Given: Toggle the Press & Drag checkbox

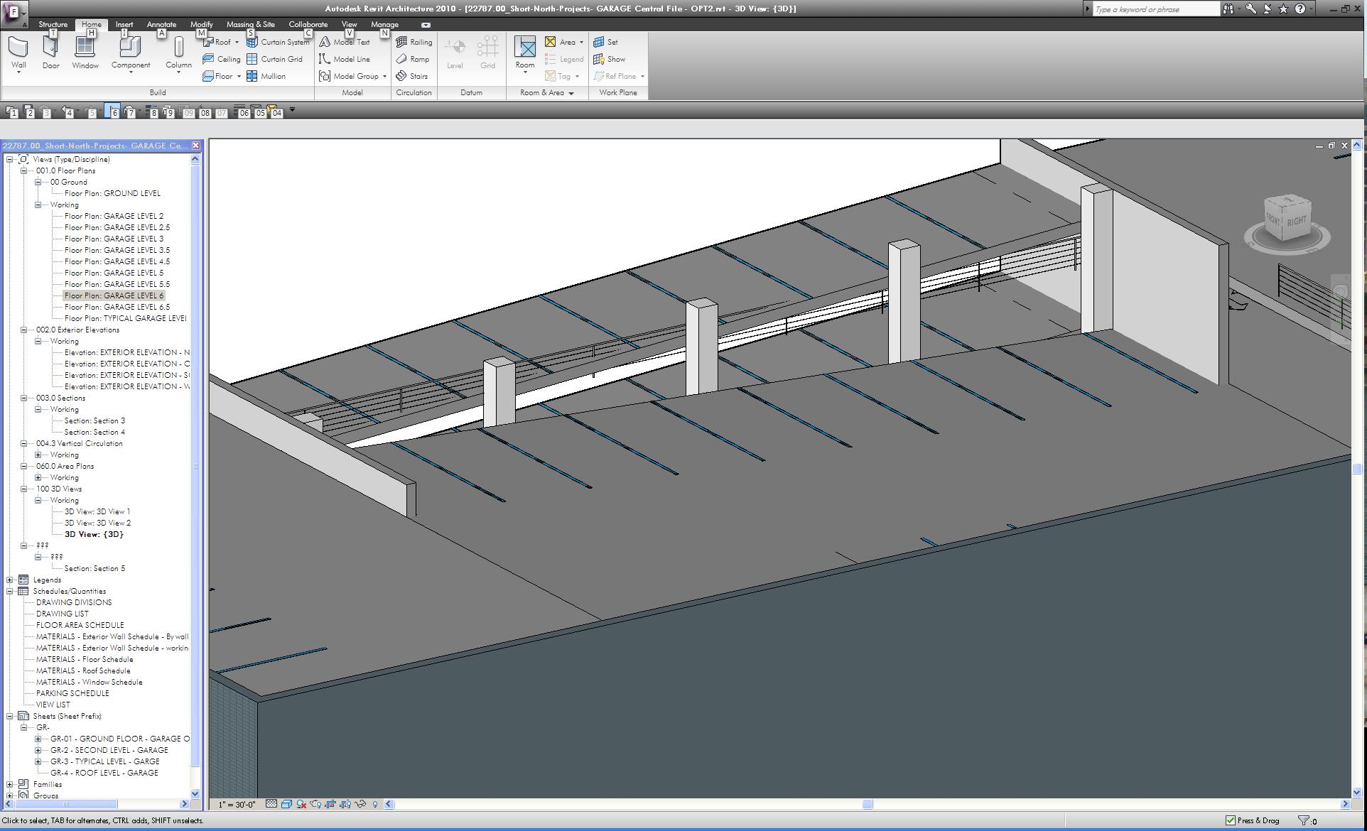Looking at the screenshot, I should (x=1231, y=820).
